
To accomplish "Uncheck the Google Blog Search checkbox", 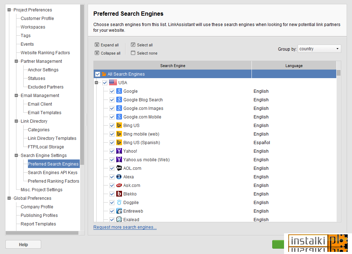I will (x=112, y=100).
